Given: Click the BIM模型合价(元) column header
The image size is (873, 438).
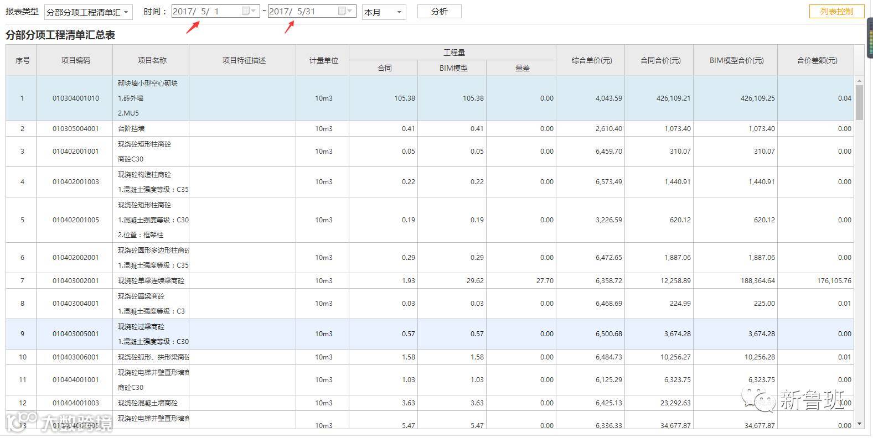Looking at the screenshot, I should click(x=736, y=60).
